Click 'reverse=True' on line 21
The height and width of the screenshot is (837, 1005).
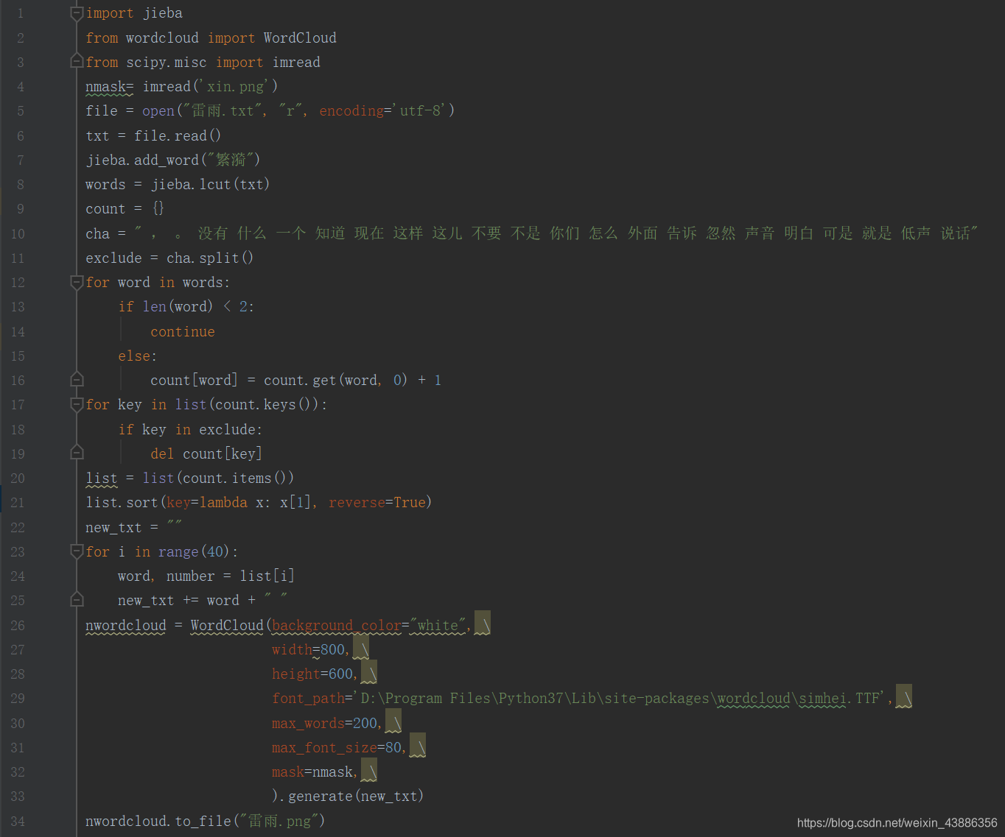tap(377, 503)
